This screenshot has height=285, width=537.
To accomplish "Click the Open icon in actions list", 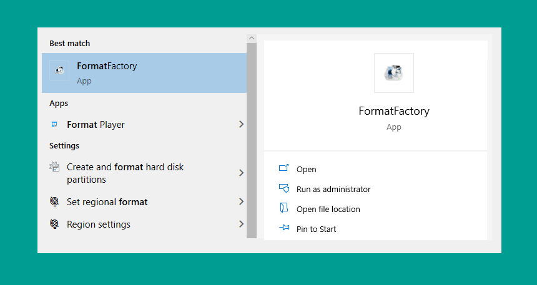I will [284, 168].
